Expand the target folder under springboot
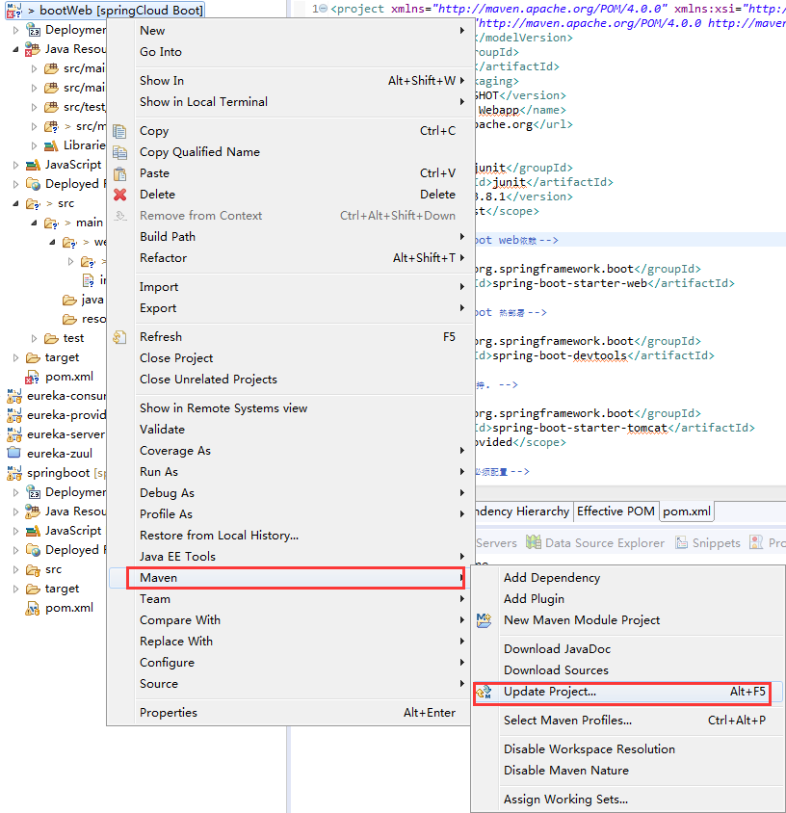 15,588
